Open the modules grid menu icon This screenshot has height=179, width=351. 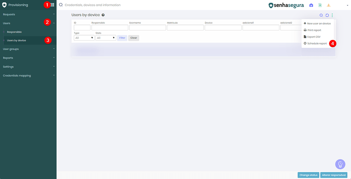coord(52,5)
